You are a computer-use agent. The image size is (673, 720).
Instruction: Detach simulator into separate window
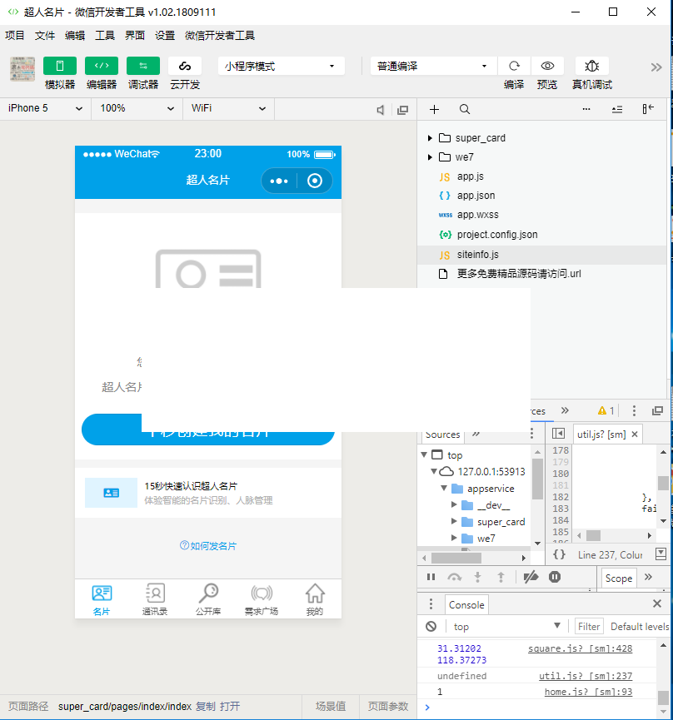[x=403, y=110]
